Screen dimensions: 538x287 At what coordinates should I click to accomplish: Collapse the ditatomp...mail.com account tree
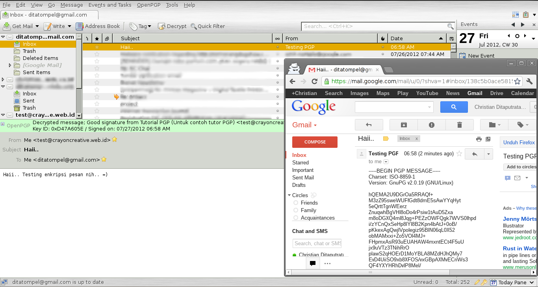click(x=3, y=37)
